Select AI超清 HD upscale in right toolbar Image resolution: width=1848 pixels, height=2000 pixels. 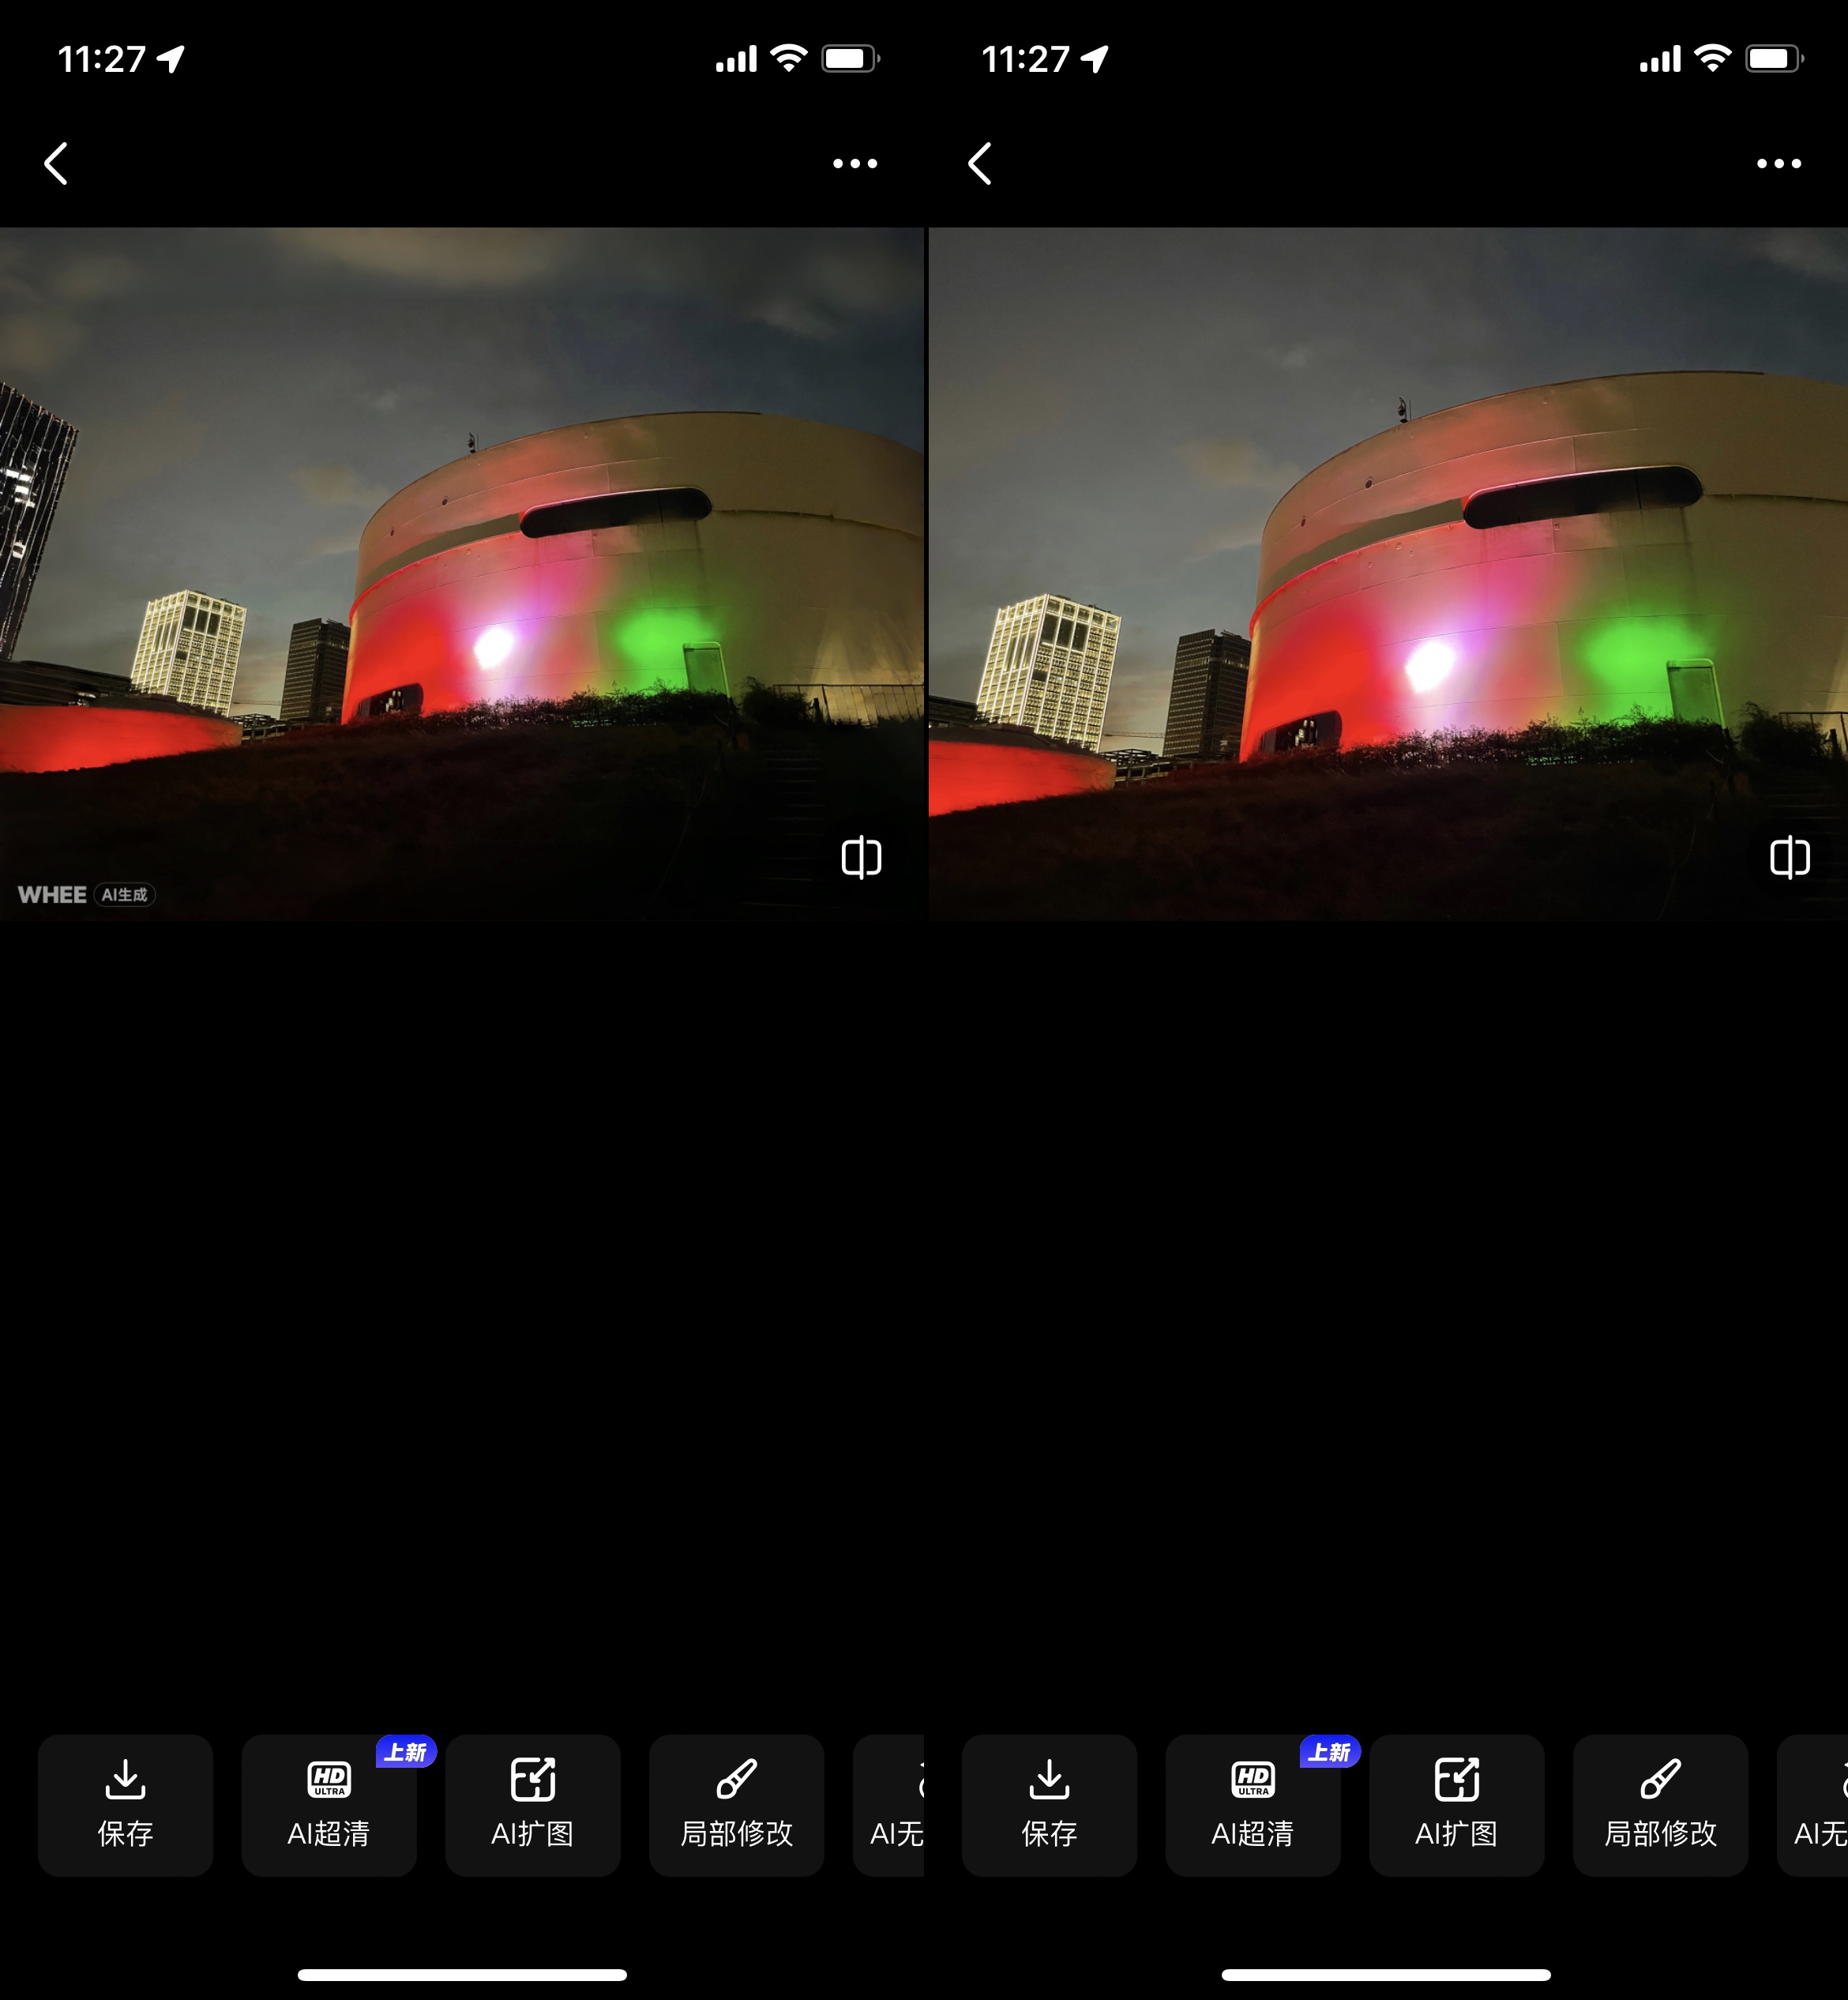click(x=1252, y=1804)
